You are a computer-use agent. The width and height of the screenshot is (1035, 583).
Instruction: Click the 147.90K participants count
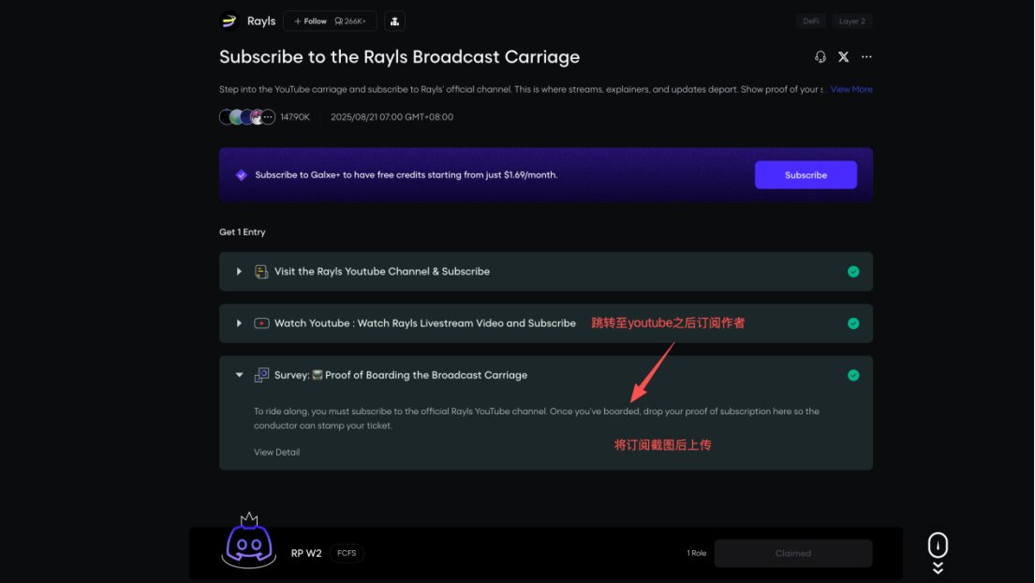[x=295, y=117]
